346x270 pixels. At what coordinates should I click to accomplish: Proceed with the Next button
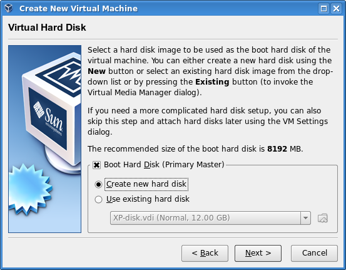point(258,253)
